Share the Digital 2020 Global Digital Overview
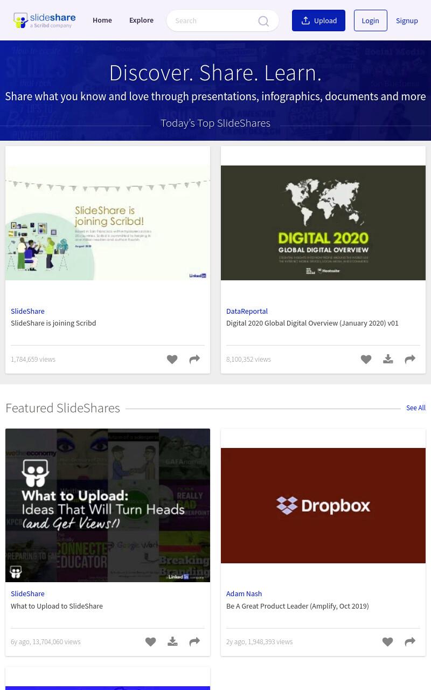 click(x=410, y=360)
